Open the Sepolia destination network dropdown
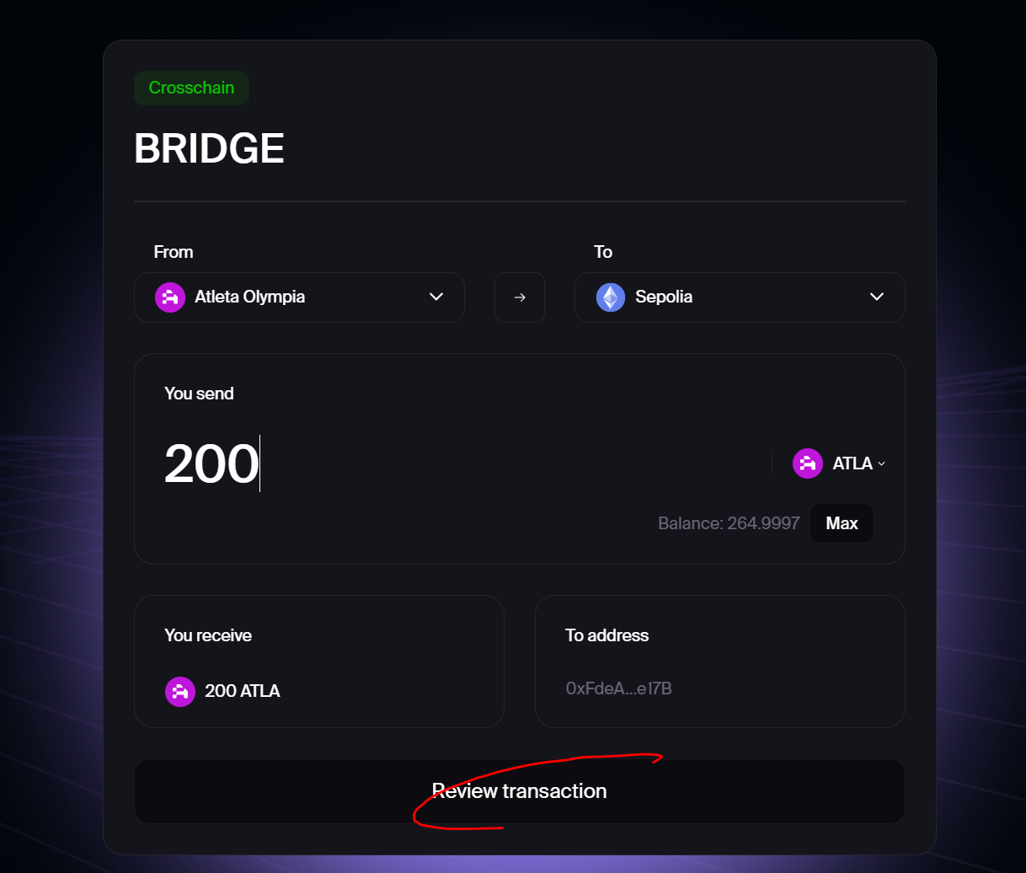 [740, 297]
